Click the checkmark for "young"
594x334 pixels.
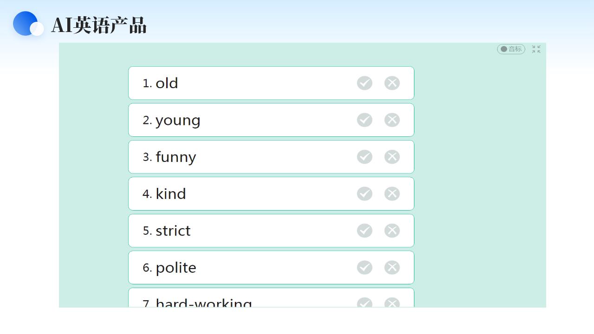[364, 120]
